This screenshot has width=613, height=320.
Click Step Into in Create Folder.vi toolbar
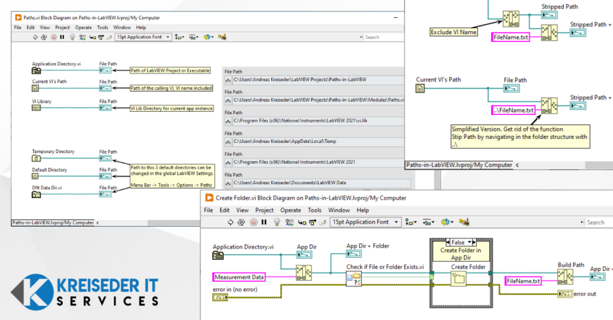302,223
